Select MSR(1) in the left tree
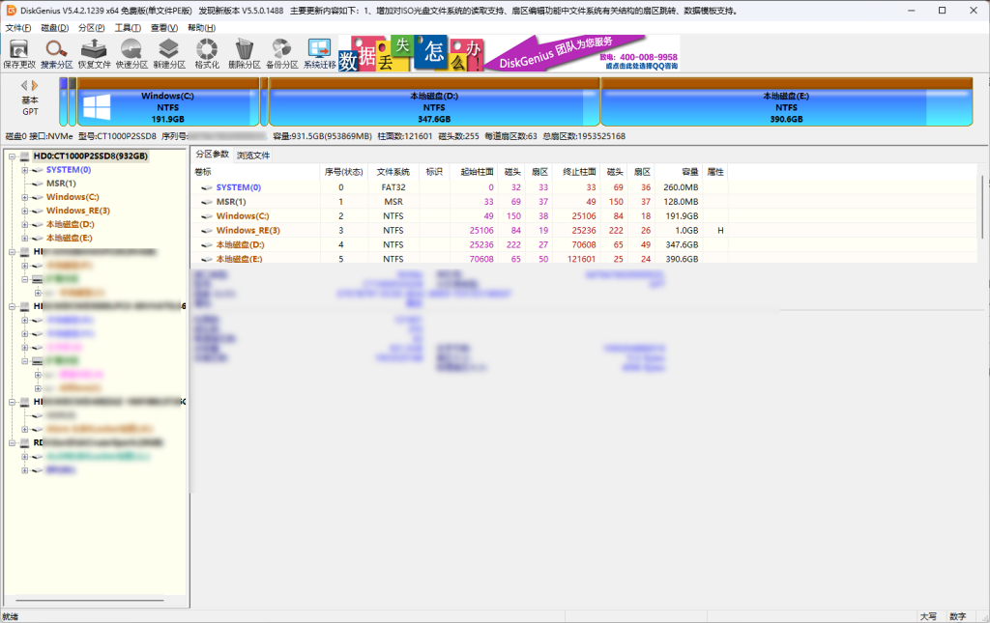 pos(61,184)
